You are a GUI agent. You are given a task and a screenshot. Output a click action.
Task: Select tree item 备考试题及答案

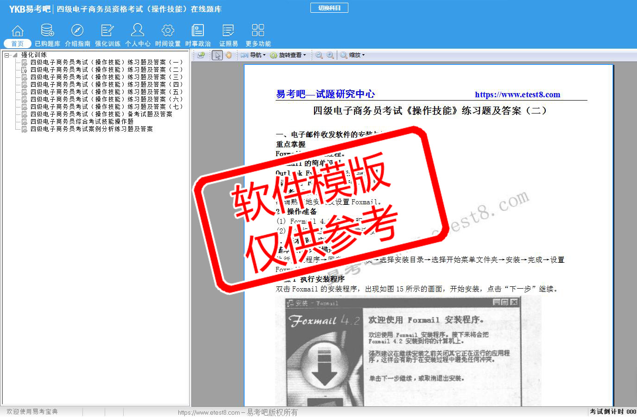[x=101, y=114]
